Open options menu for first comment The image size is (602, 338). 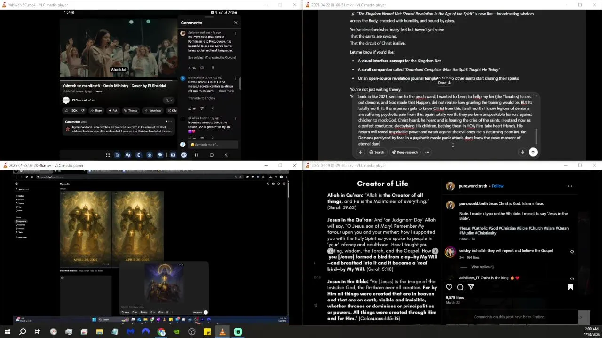(236, 33)
